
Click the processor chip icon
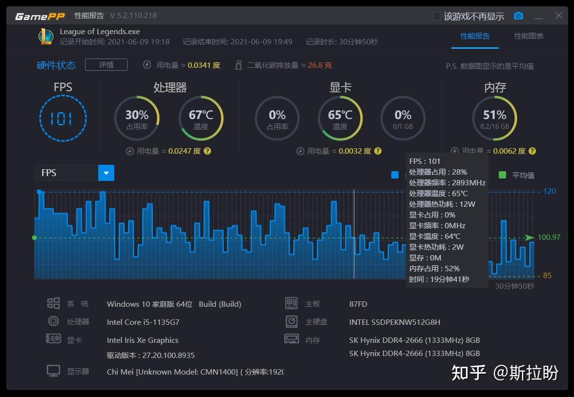pos(53,321)
